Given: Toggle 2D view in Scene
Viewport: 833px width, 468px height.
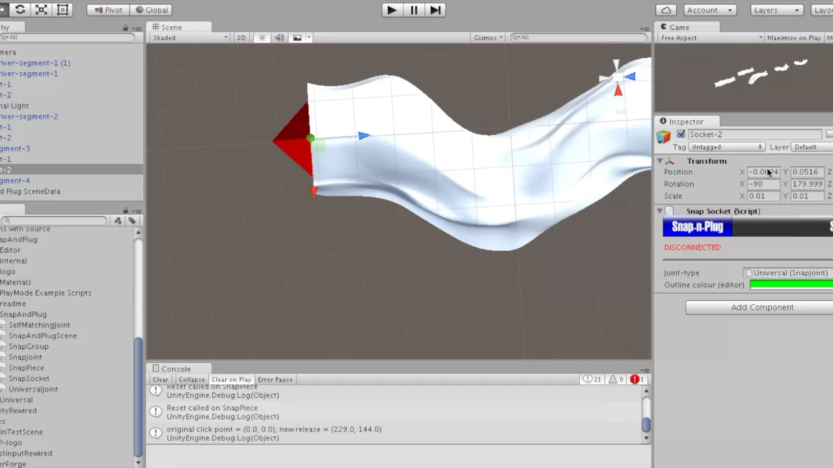Looking at the screenshot, I should click(x=241, y=38).
